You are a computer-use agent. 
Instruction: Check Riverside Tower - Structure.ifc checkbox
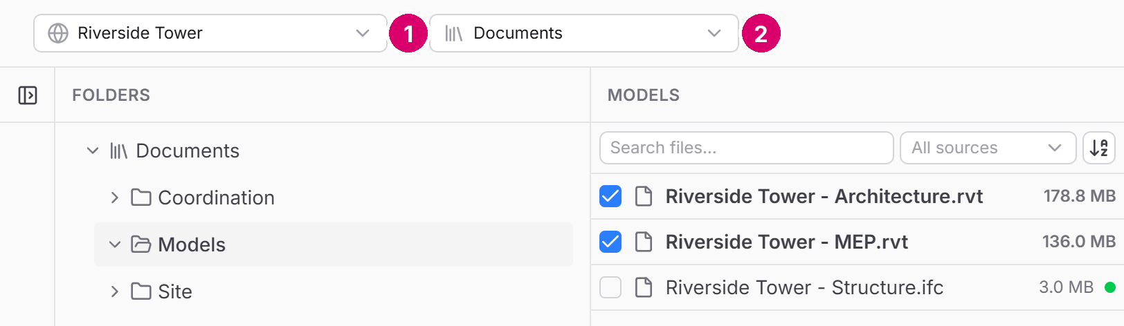[610, 287]
